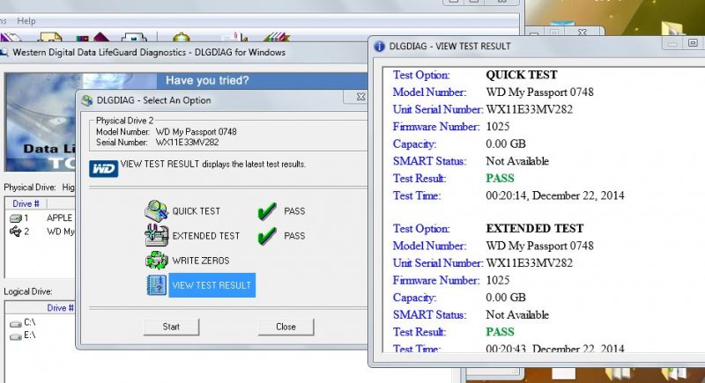Viewport: 705px width, 383px height.
Task: Click quick test time 00:20:14, December 22, 2014
Action: tap(555, 195)
